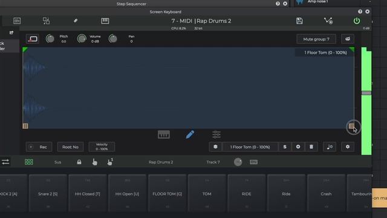Delete the sample with trash icon

click(x=311, y=147)
